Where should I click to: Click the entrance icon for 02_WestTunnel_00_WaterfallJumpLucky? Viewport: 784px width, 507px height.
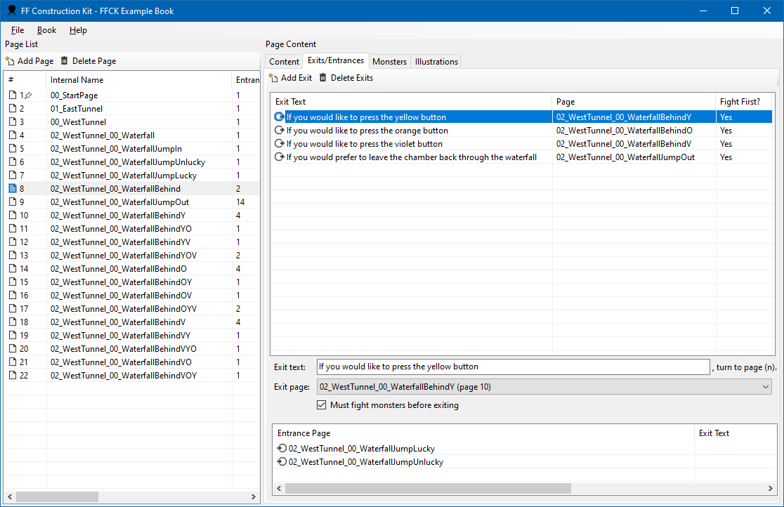pyautogui.click(x=282, y=449)
